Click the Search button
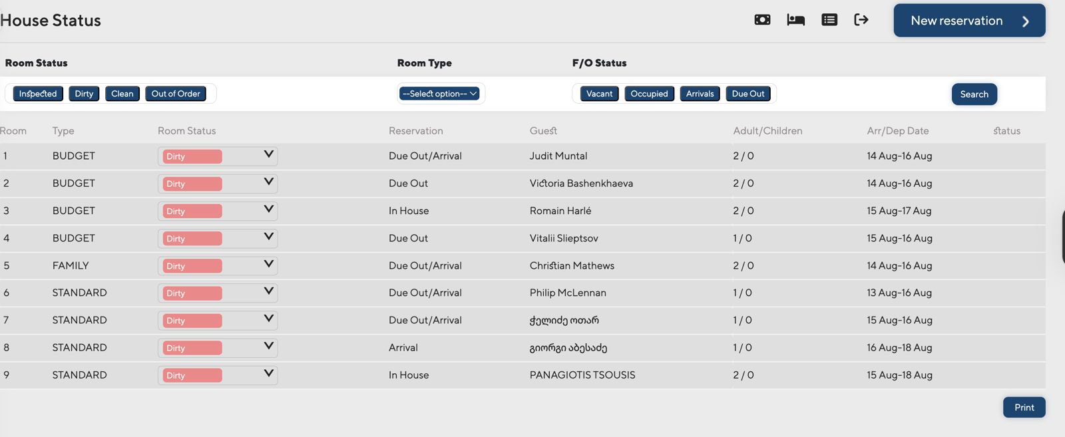 click(x=974, y=94)
